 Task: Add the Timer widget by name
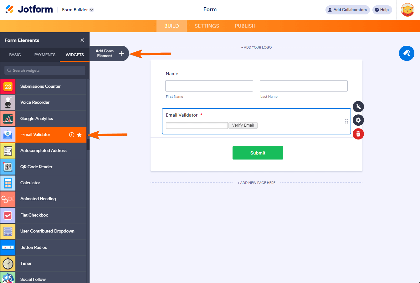26,263
